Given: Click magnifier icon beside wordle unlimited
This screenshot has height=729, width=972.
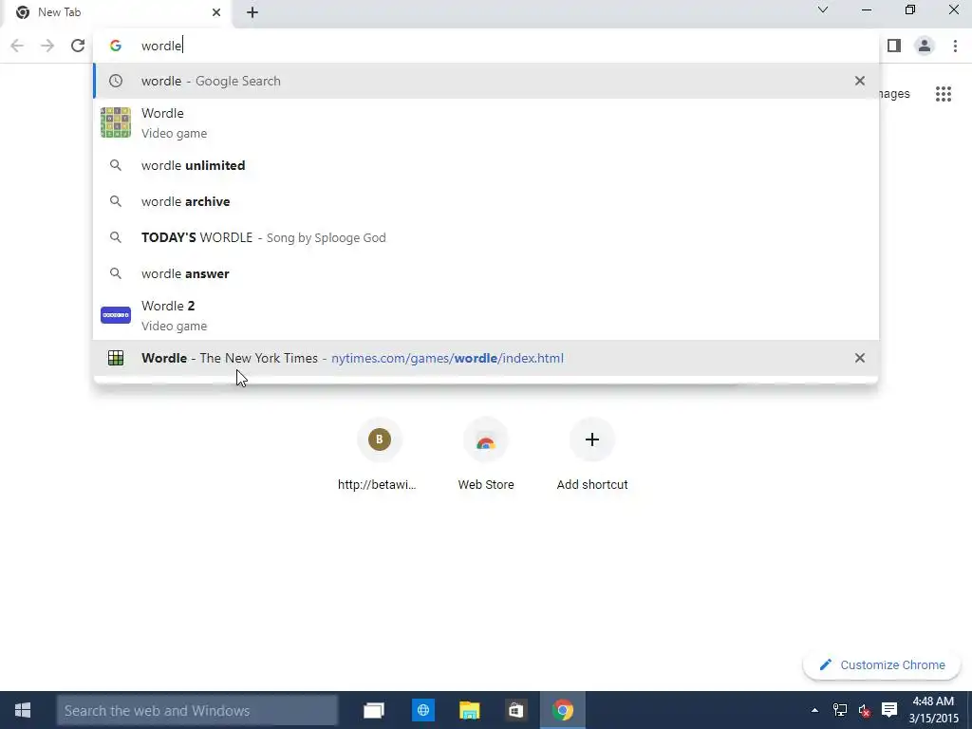Looking at the screenshot, I should [x=116, y=165].
